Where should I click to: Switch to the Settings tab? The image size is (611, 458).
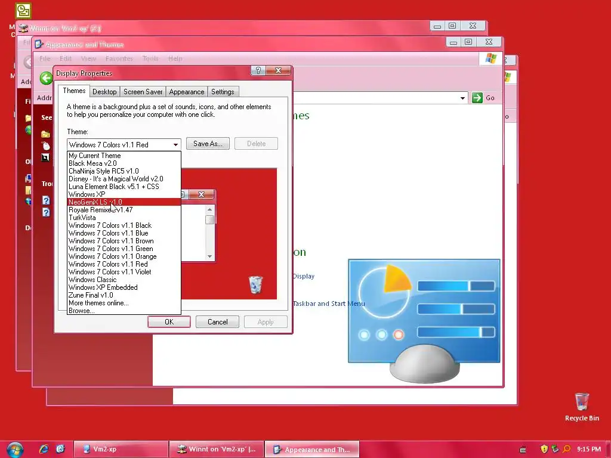[x=223, y=92]
